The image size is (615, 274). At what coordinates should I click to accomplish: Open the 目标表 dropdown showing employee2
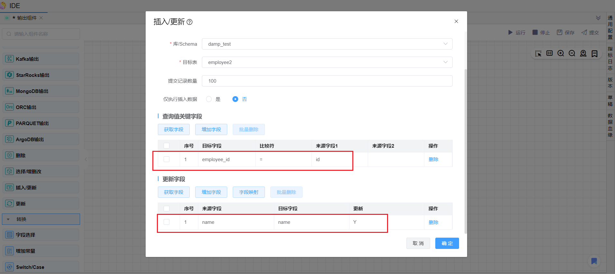pyautogui.click(x=327, y=62)
